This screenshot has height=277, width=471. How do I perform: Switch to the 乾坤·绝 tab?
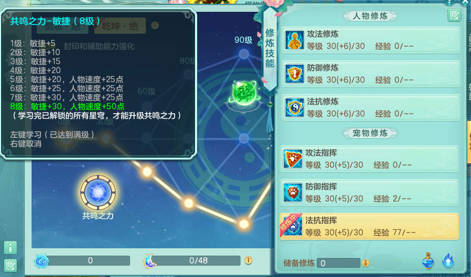120,26
